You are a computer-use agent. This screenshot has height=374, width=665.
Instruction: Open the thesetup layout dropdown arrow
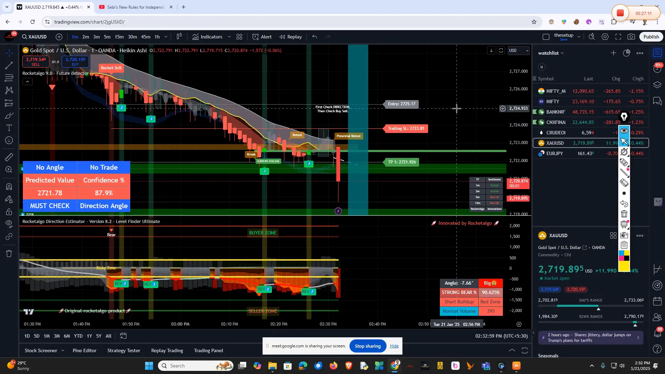(x=578, y=37)
